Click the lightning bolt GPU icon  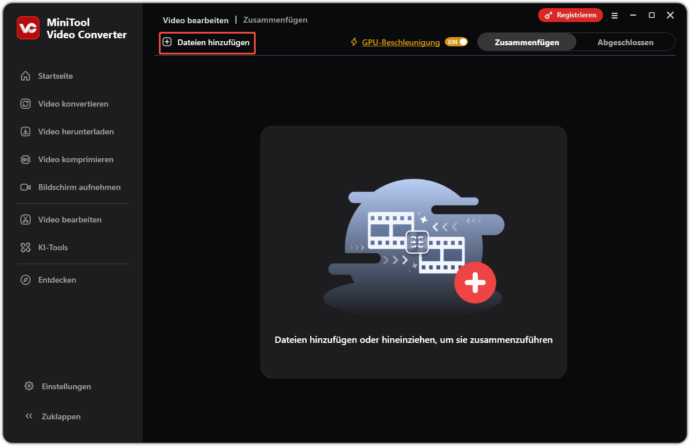point(354,42)
